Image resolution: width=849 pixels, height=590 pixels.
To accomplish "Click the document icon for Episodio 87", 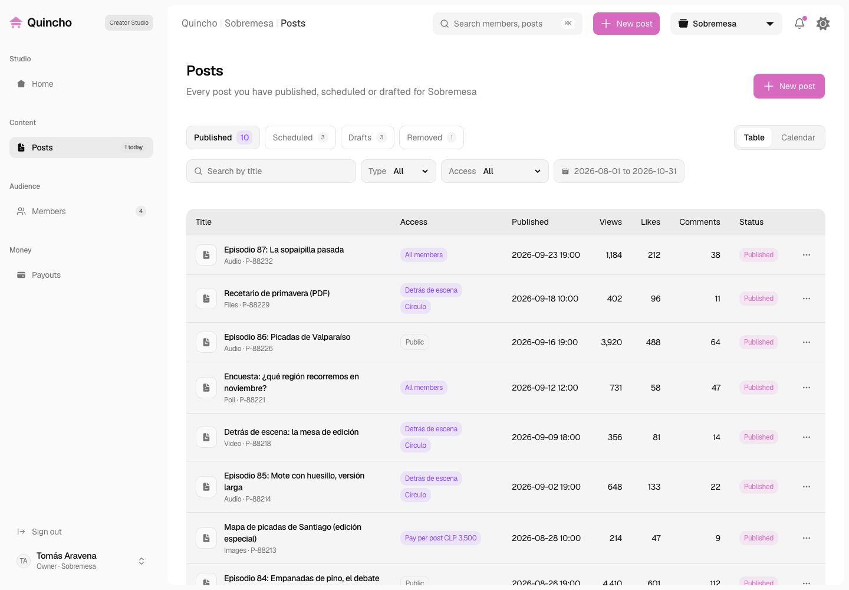I will click(x=206, y=255).
